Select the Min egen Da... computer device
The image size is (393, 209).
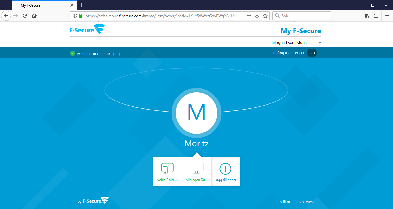[x=196, y=172]
